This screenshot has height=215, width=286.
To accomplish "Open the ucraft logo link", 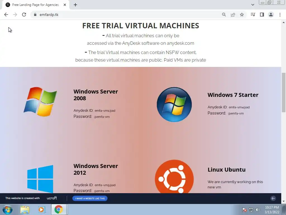I will tap(52, 198).
